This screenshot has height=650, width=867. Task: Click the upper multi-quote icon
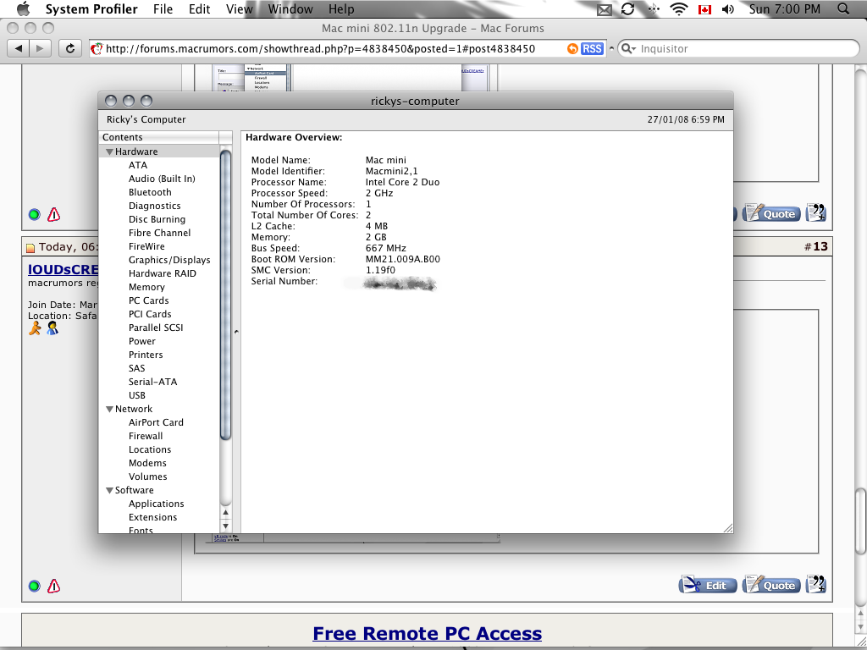click(x=816, y=212)
